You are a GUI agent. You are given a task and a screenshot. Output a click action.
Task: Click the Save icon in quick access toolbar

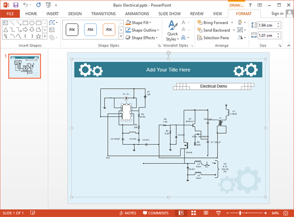click(16, 5)
